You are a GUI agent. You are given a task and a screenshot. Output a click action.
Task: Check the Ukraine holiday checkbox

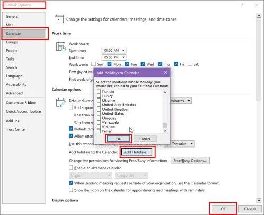point(99,100)
